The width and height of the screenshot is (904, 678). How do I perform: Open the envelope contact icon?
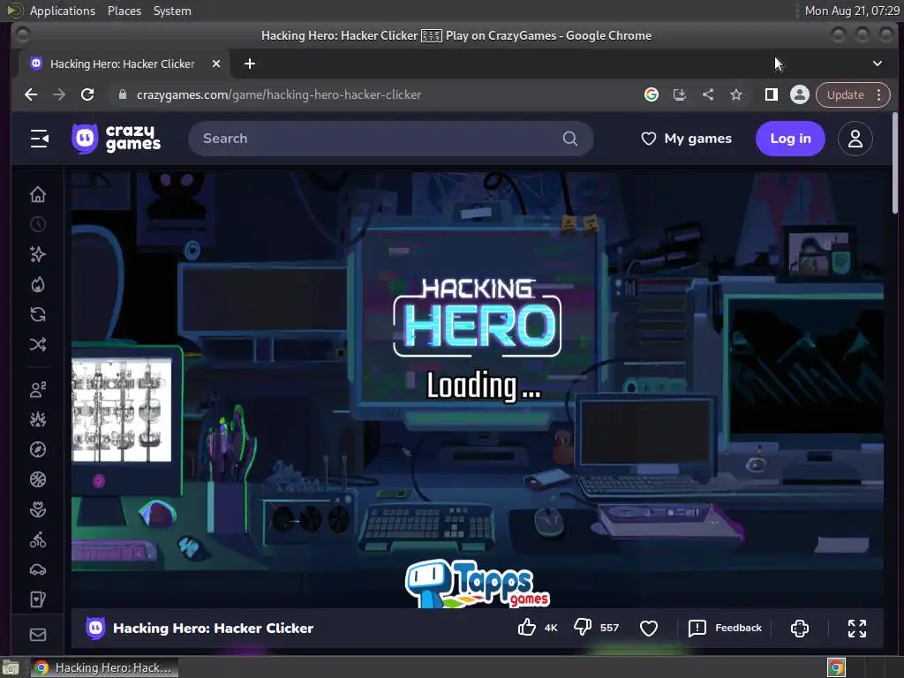coord(38,635)
